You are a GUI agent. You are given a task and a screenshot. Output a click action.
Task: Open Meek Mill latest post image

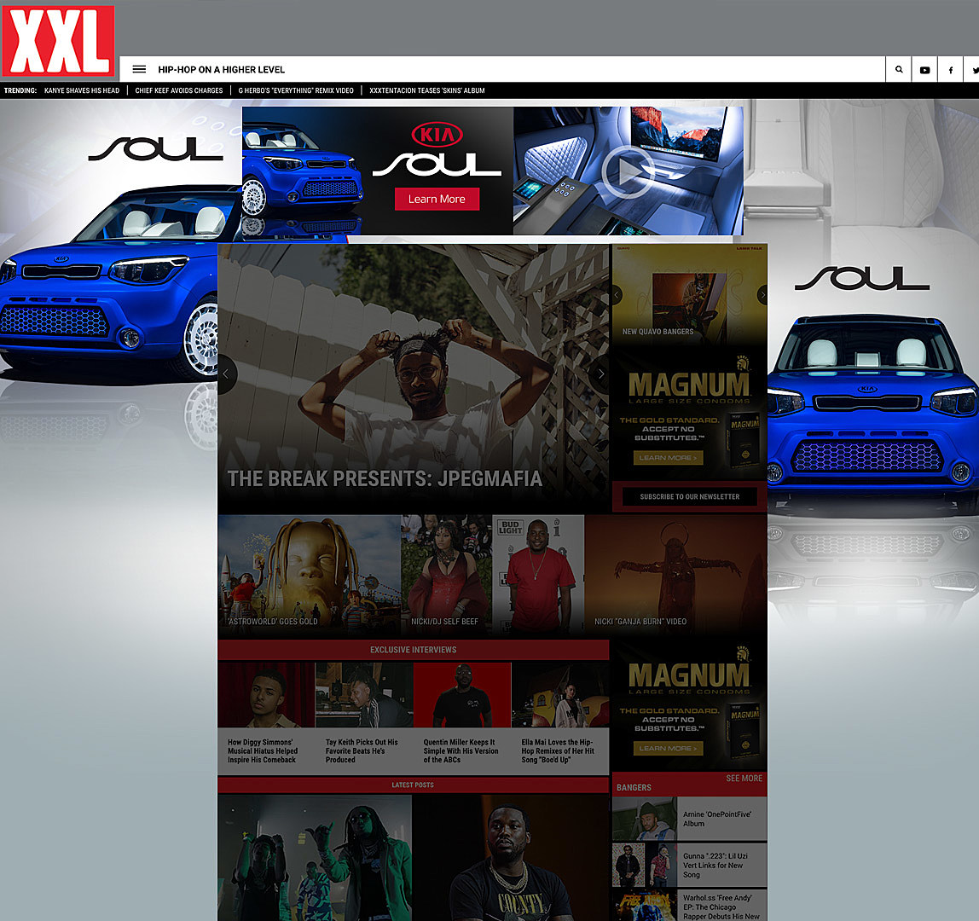coord(511,858)
